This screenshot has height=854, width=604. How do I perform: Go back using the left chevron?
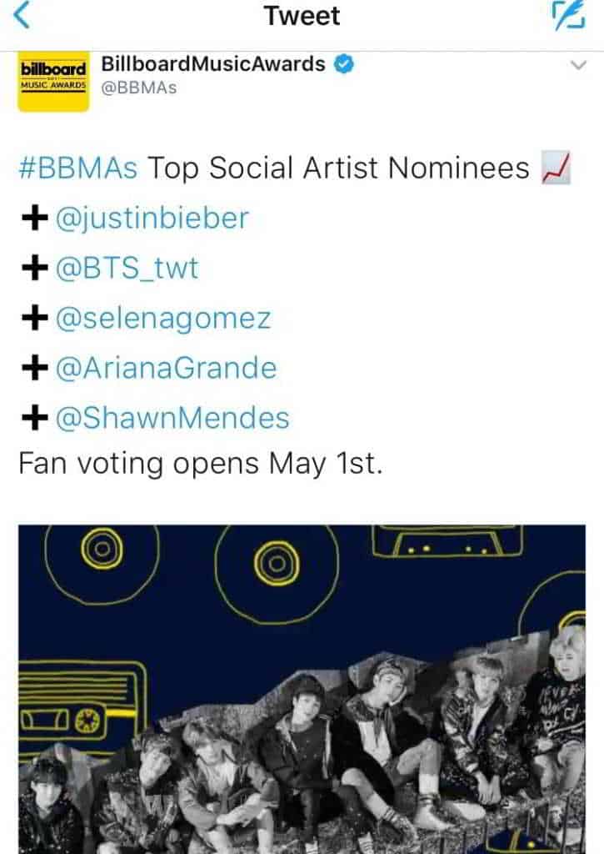coord(23,16)
